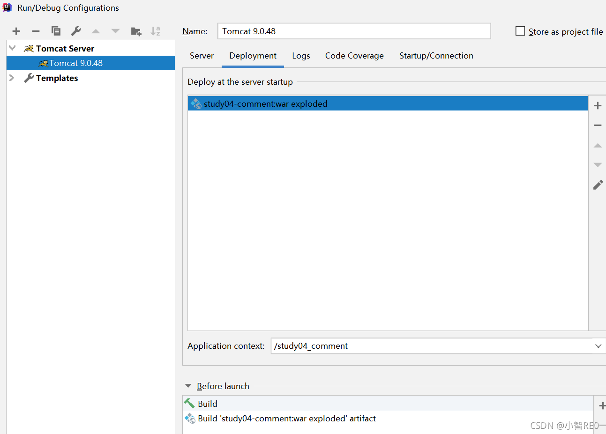This screenshot has width=606, height=434.
Task: Switch to the Server tab
Action: (x=202, y=56)
